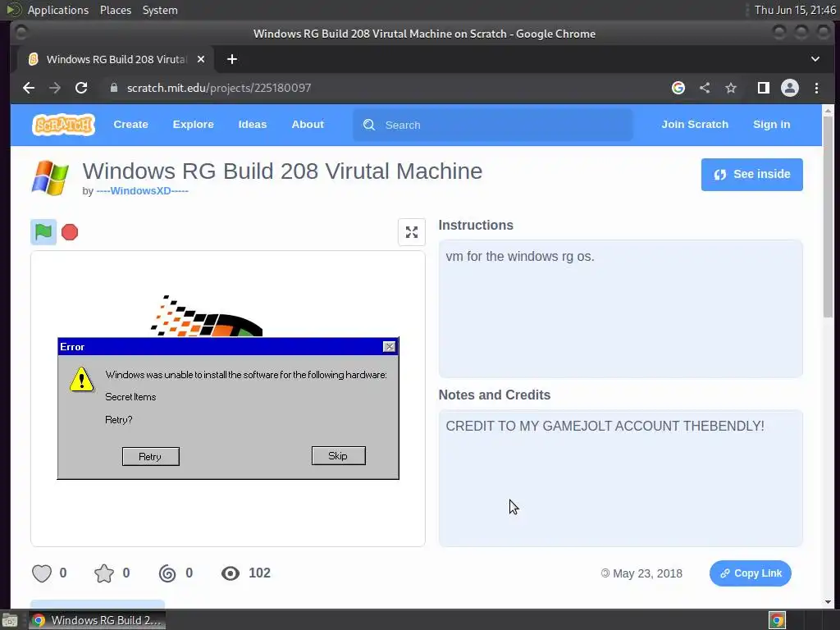Open Chrome side panel
840x630 pixels.
click(x=764, y=88)
